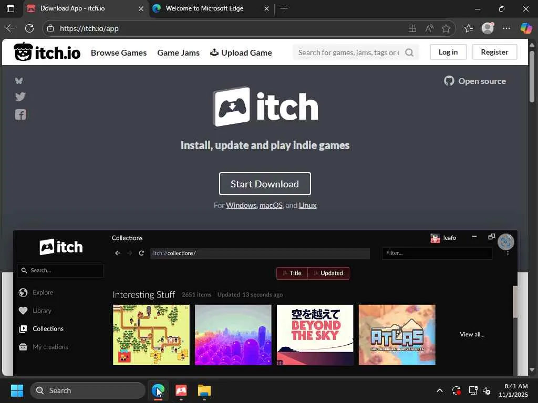Image resolution: width=538 pixels, height=403 pixels.
Task: Open the browser's Add-to-apps icon
Action: (x=412, y=28)
